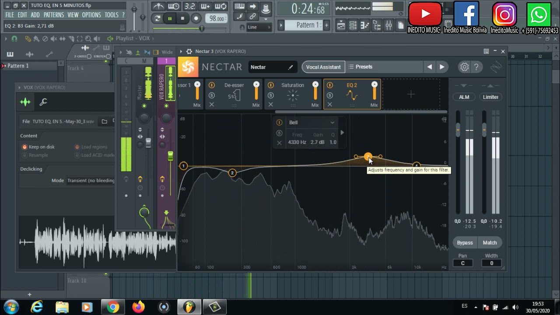Remove the Saturation module with X
Image resolution: width=560 pixels, height=315 pixels.
(x=271, y=105)
